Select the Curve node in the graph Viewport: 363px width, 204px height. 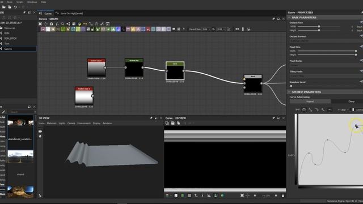click(175, 71)
